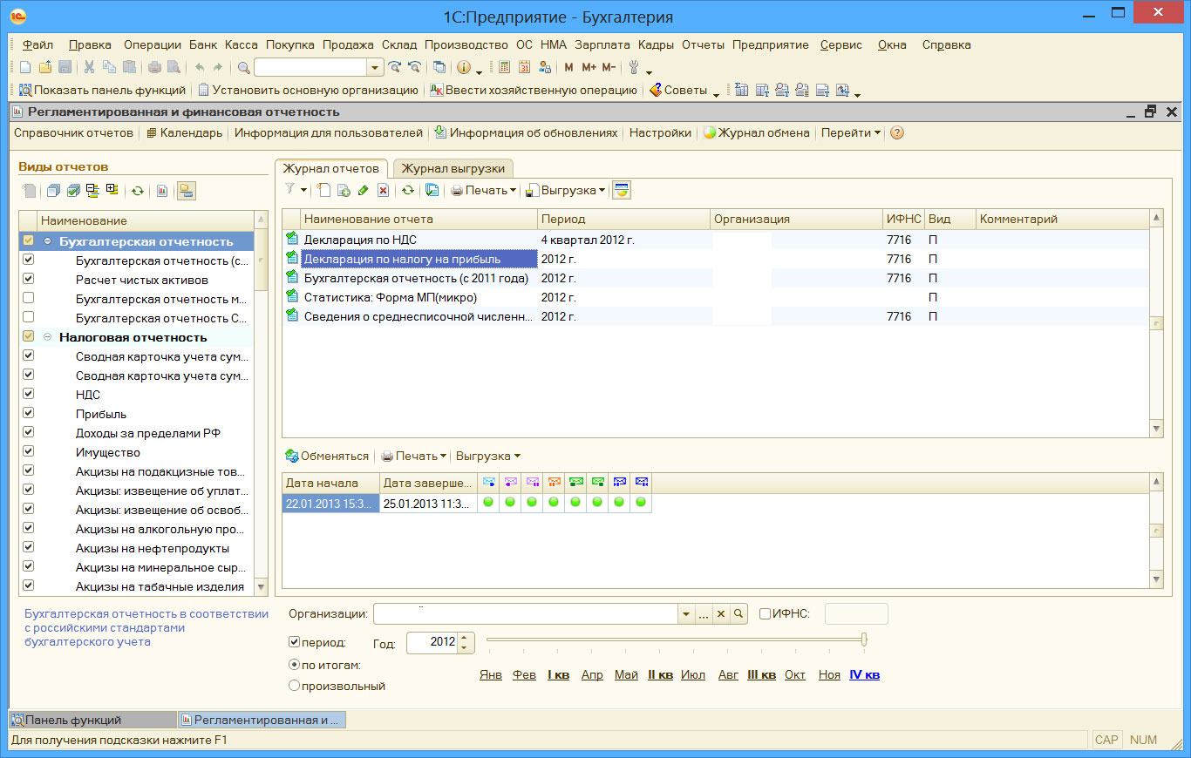Collapse the Налоговая отчетность tree group

click(47, 337)
